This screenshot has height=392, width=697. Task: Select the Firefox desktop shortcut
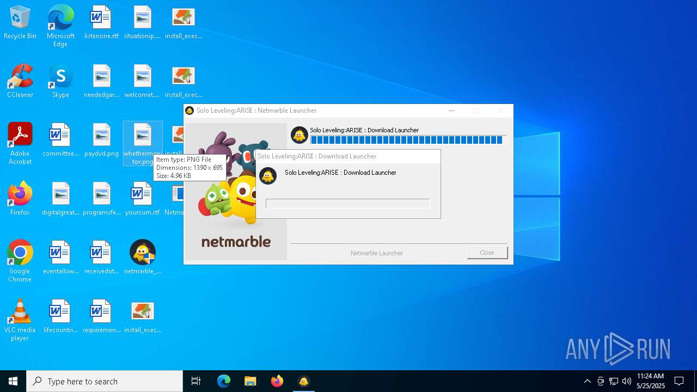tap(20, 199)
